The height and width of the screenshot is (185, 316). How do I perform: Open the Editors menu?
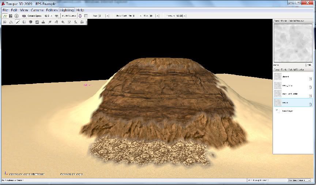[x=52, y=10]
